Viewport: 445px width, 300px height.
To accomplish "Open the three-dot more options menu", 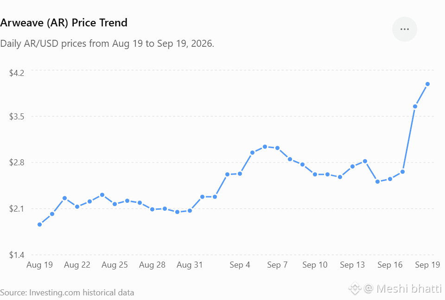I will [x=404, y=29].
